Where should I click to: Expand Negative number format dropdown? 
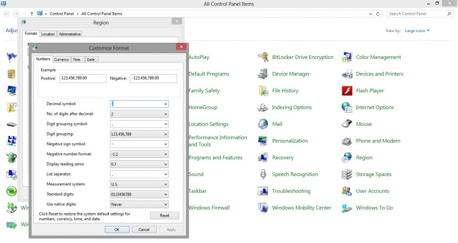point(165,154)
